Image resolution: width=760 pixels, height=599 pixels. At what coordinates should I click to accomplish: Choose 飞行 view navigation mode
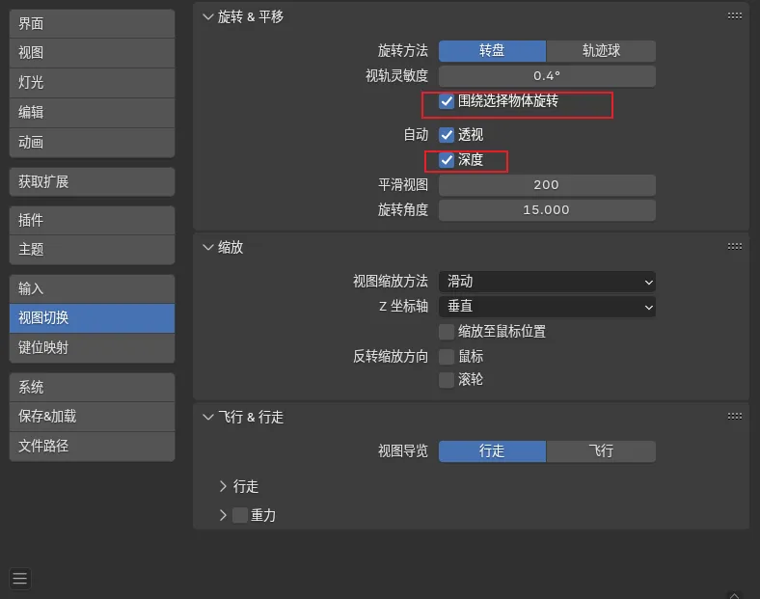pyautogui.click(x=601, y=450)
